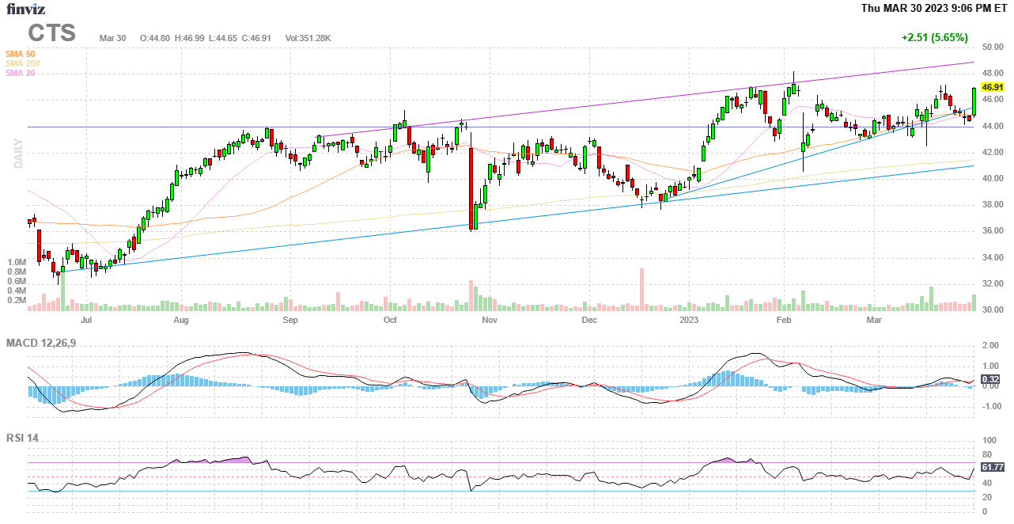Image resolution: width=1014 pixels, height=524 pixels.
Task: Select the SMA 50 legend label
Action: coord(20,54)
